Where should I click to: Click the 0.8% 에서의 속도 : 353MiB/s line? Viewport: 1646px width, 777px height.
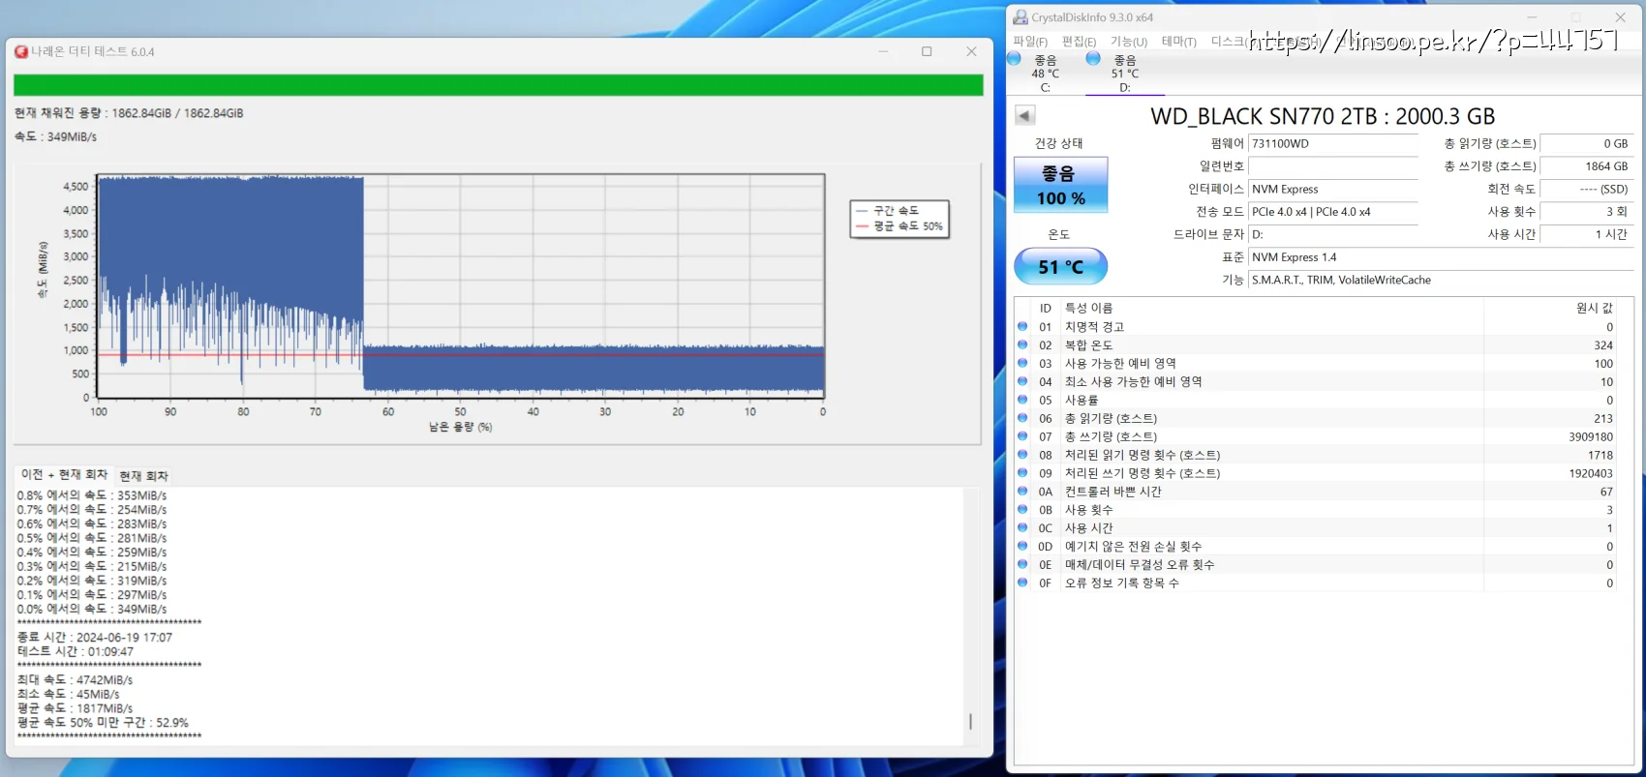point(91,495)
